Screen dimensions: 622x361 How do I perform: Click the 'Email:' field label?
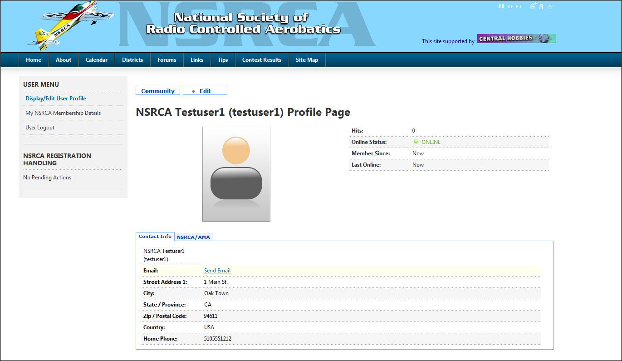(x=151, y=271)
